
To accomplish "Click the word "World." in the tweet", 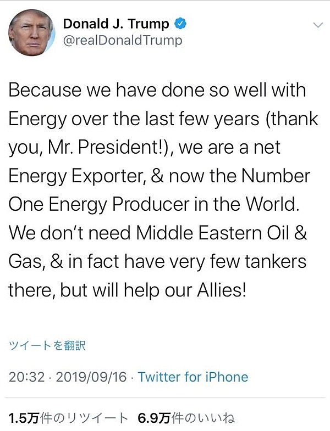I will (272, 204).
